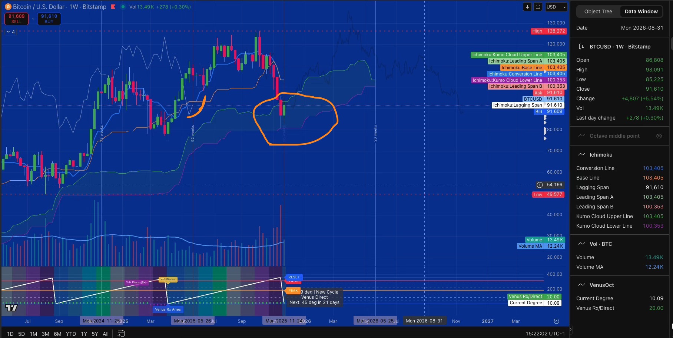Image resolution: width=673 pixels, height=338 pixels.
Task: Click the Volume MA value 12.24K
Action: click(654, 267)
